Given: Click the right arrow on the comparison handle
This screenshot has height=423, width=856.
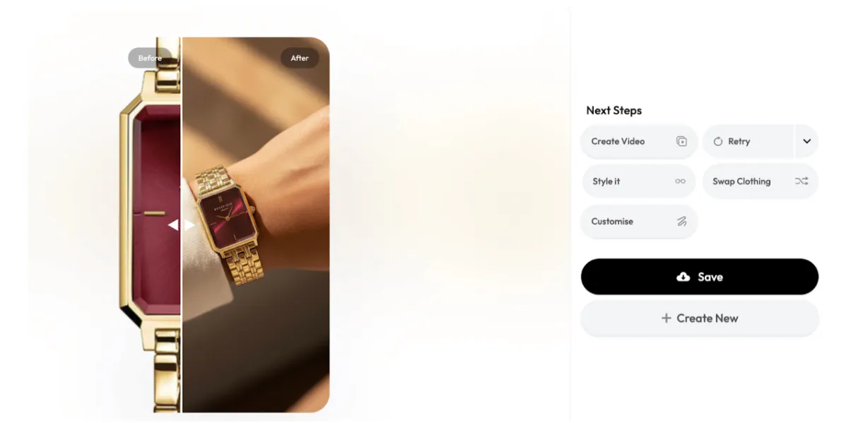Looking at the screenshot, I should pyautogui.click(x=189, y=225).
